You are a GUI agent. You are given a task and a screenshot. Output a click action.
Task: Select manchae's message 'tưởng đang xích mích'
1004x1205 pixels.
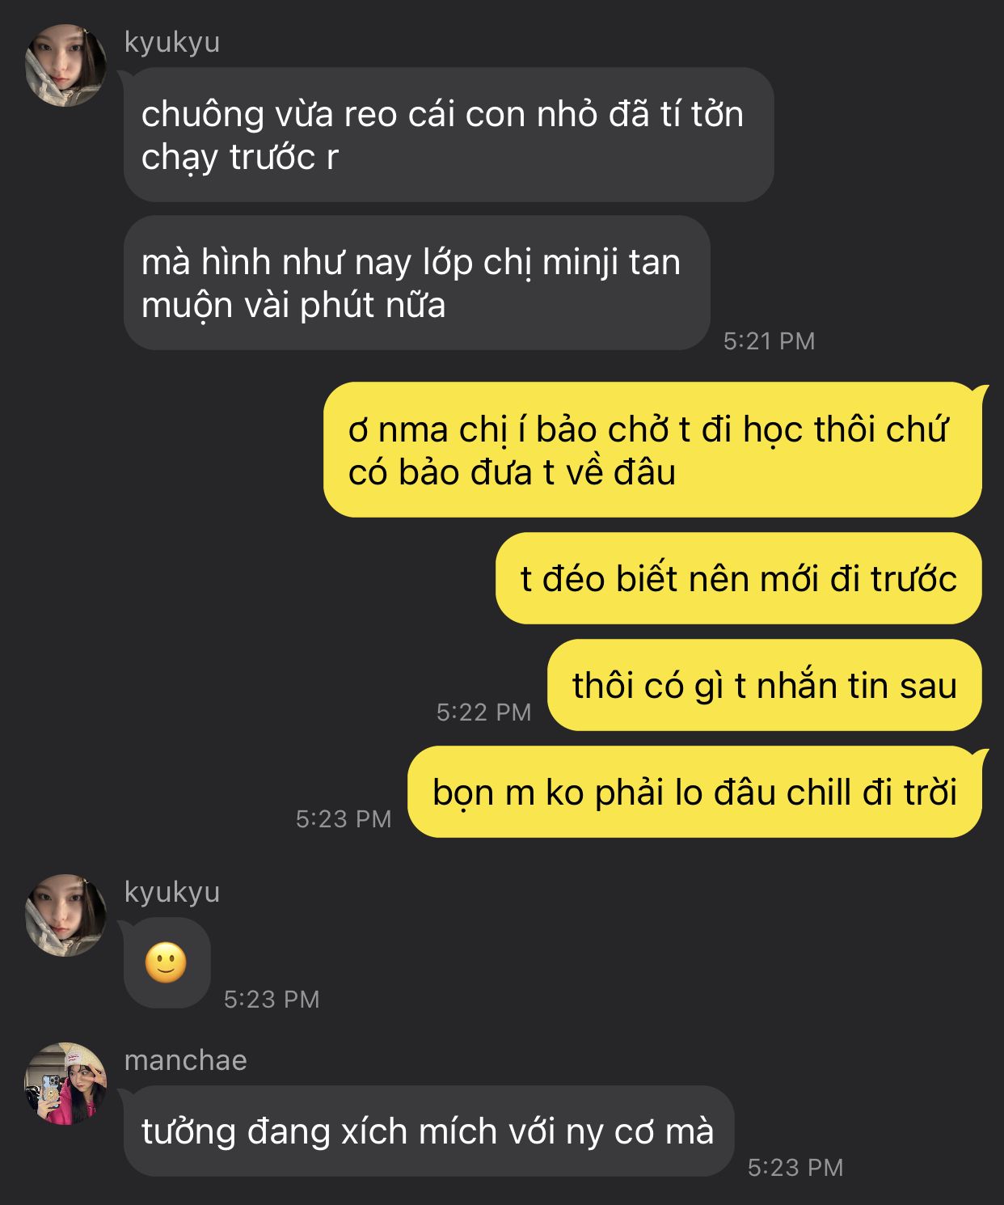tap(428, 1131)
